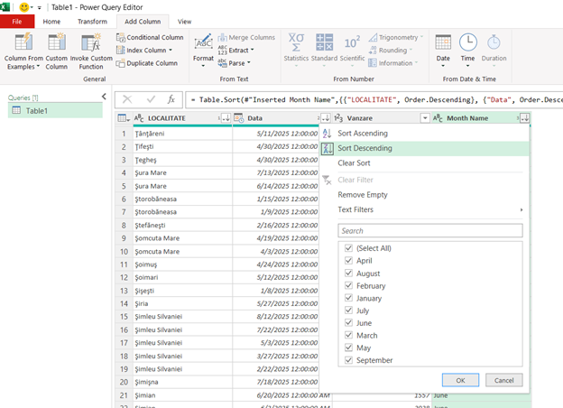This screenshot has width=563, height=408.
Task: Uncheck the July checkbox
Action: click(348, 310)
